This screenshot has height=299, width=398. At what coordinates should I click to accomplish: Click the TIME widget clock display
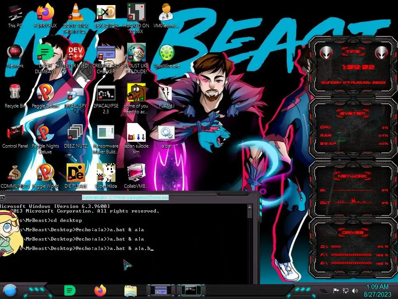click(x=358, y=67)
